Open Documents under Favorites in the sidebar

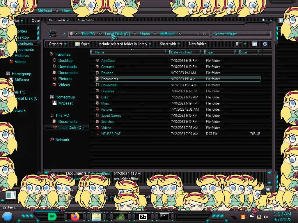(68, 73)
